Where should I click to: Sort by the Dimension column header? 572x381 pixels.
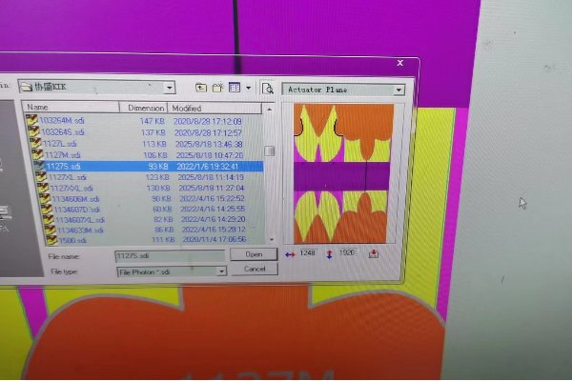(x=143, y=108)
